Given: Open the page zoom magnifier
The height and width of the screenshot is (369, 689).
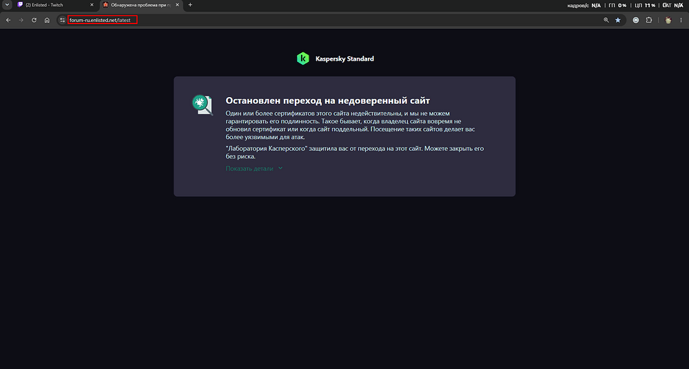Looking at the screenshot, I should pyautogui.click(x=606, y=20).
